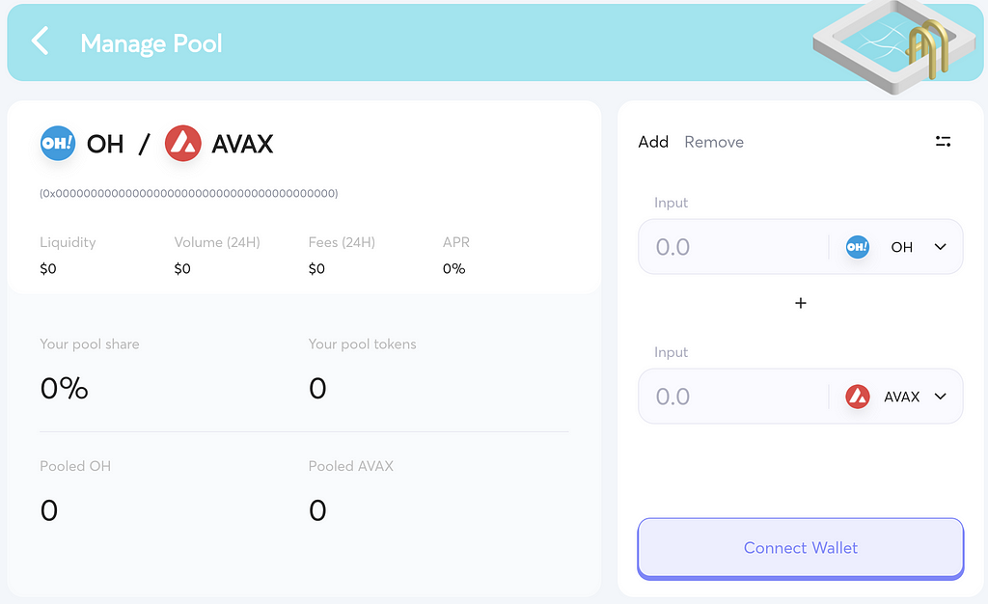Switch to the Add tab
The height and width of the screenshot is (604, 988).
point(653,143)
